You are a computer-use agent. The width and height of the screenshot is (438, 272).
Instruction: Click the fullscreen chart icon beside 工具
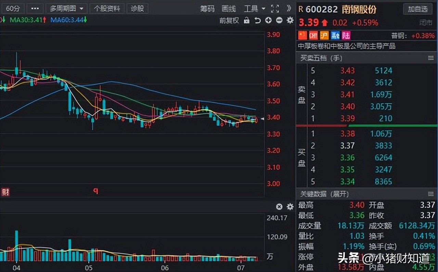point(274,9)
